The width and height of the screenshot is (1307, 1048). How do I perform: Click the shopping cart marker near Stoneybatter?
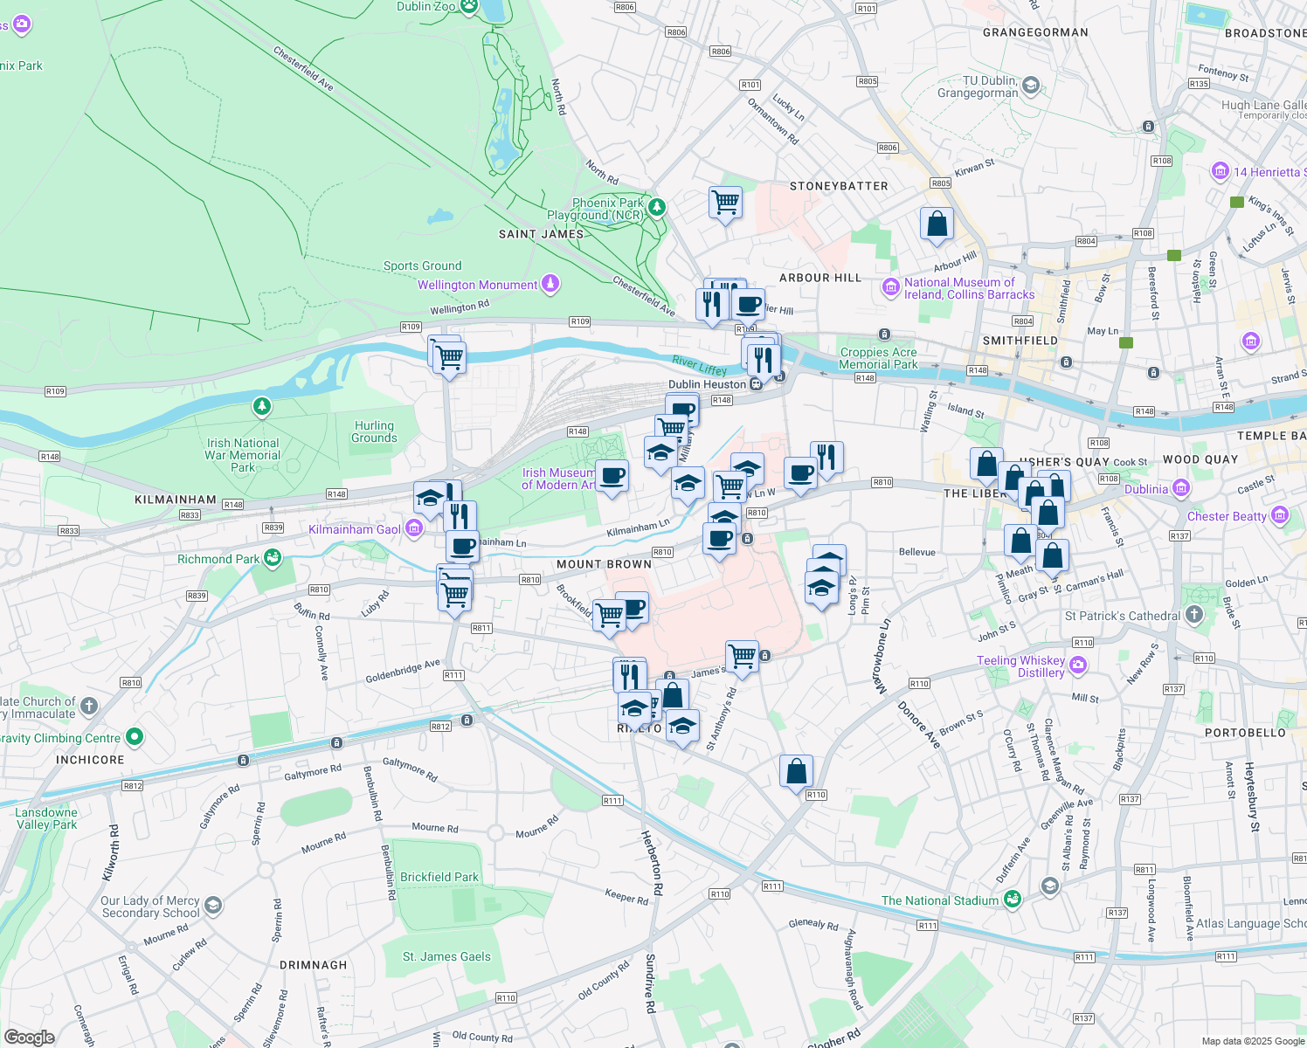pyautogui.click(x=725, y=202)
